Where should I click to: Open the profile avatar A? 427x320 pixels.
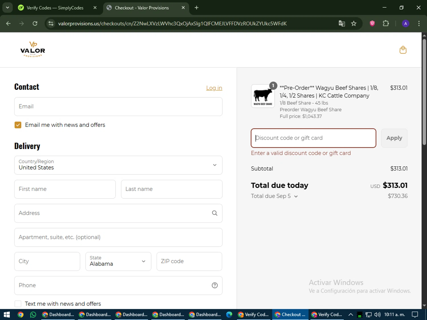(x=405, y=23)
